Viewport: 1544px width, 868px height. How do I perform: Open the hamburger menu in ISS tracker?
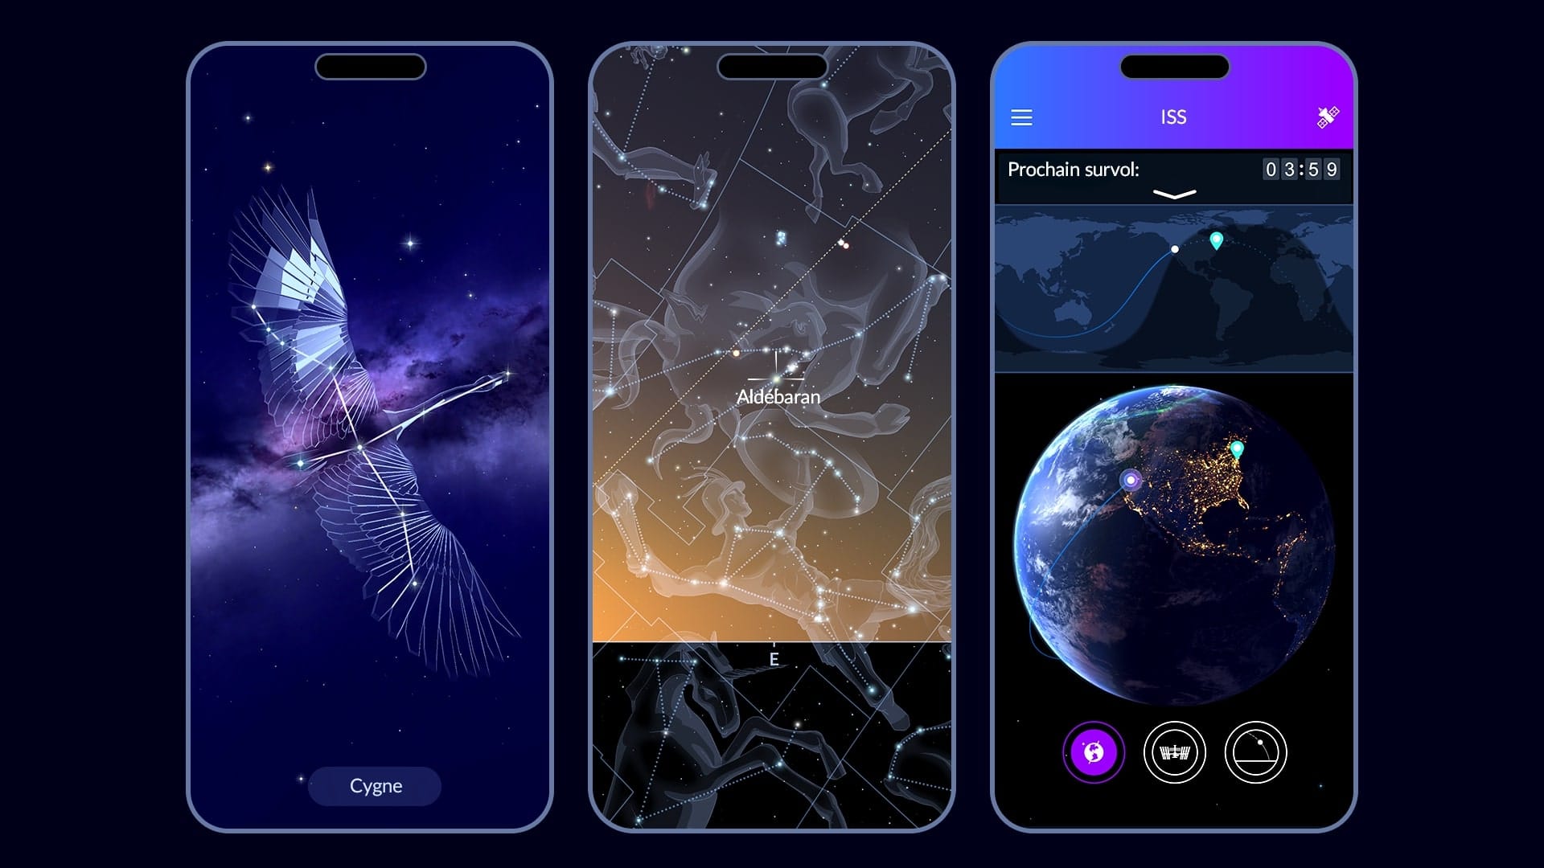click(1021, 117)
